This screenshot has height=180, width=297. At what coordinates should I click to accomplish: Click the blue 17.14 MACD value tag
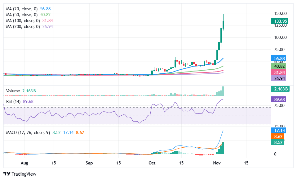click(278, 131)
